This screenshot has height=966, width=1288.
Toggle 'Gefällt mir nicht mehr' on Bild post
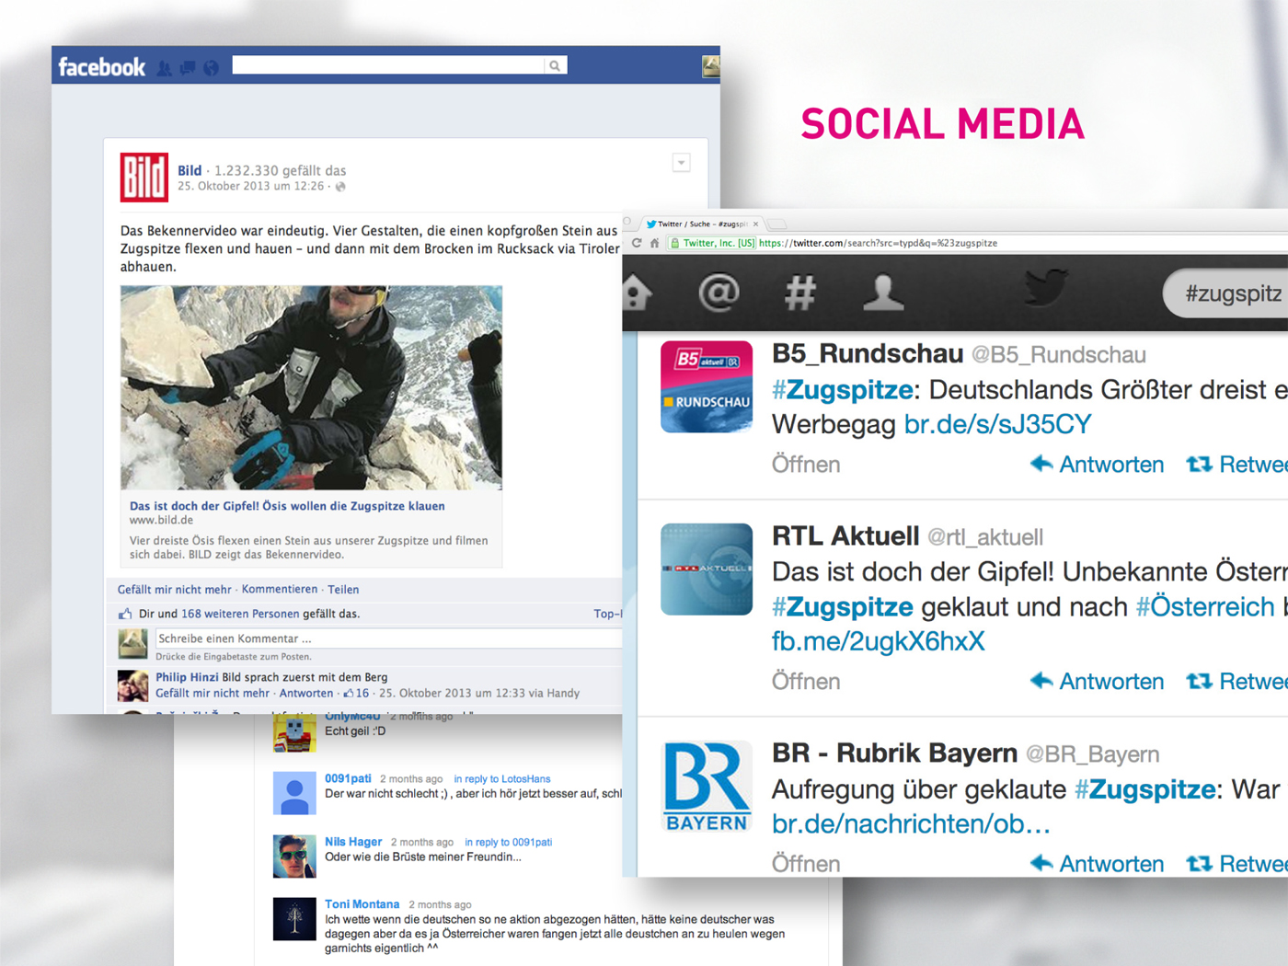click(174, 590)
